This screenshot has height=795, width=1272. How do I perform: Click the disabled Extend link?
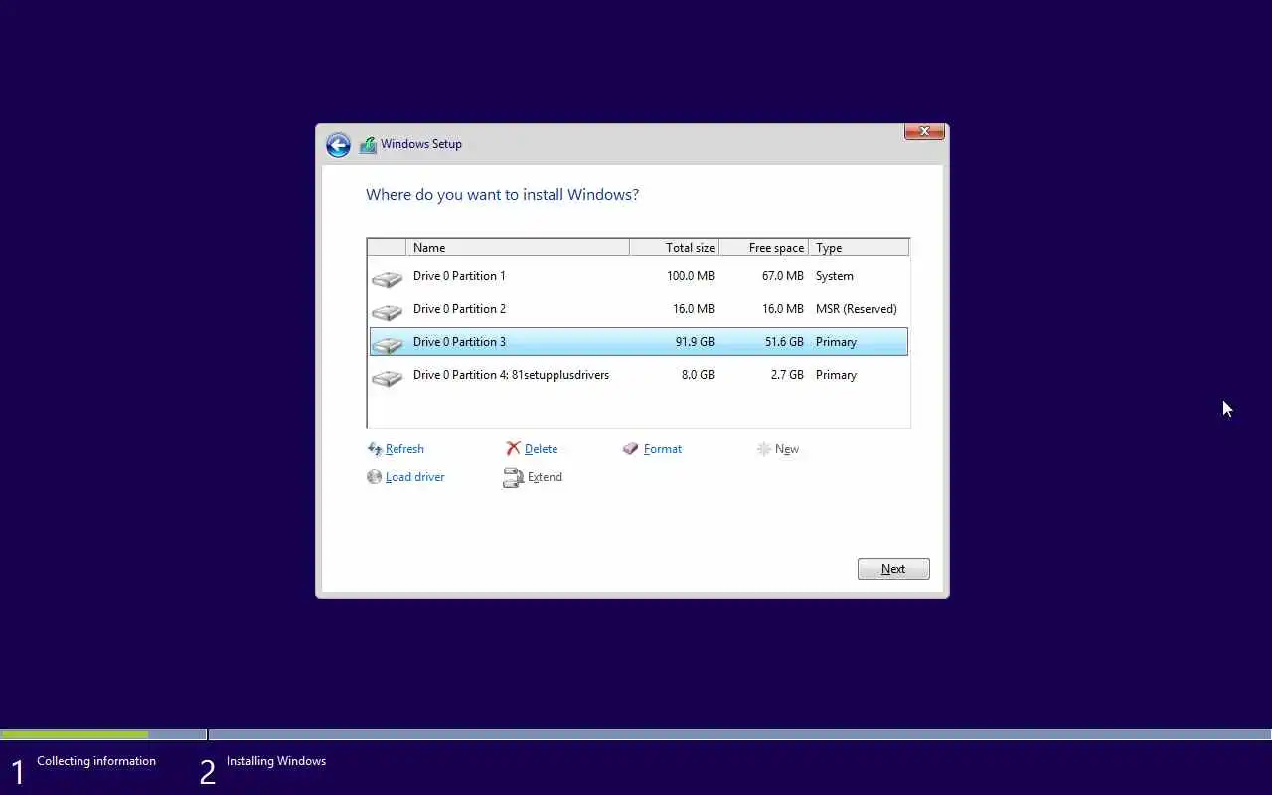point(545,477)
